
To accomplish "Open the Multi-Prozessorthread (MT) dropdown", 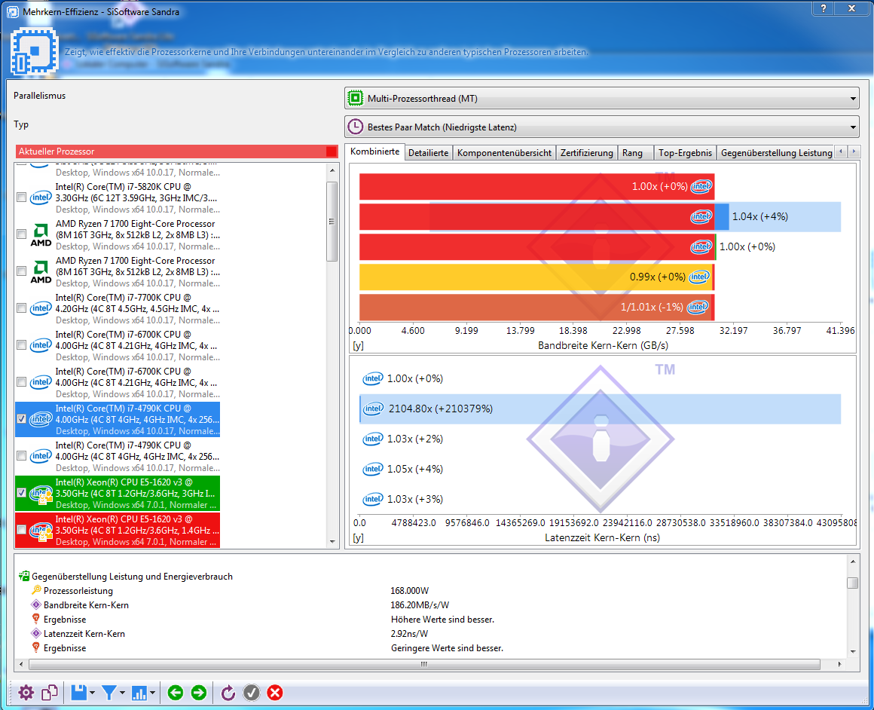I will [x=602, y=98].
